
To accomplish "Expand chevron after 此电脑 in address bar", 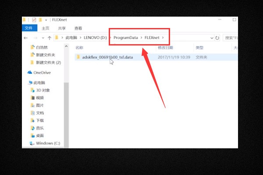I will point(80,38).
